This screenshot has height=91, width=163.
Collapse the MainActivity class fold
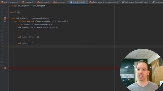click(x=8, y=18)
